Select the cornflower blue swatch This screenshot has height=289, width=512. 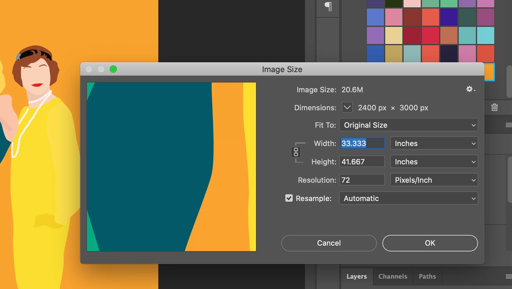375,17
